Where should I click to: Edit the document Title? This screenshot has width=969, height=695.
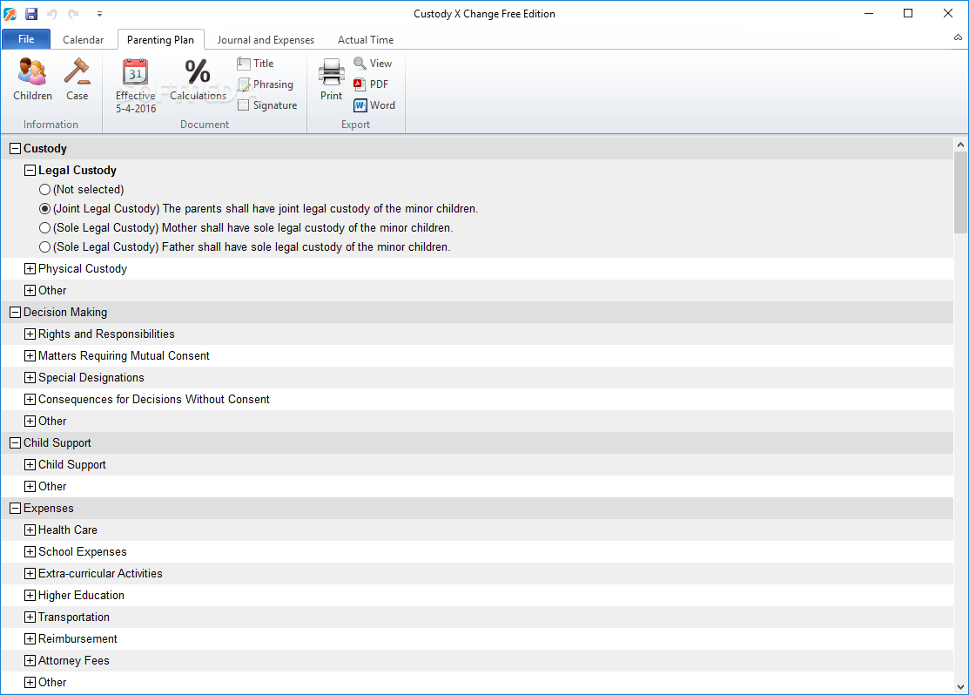tap(256, 63)
